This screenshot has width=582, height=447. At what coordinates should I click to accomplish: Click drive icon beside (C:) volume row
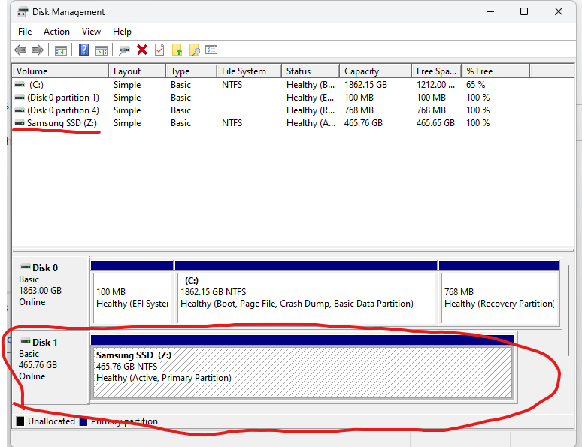(x=20, y=85)
